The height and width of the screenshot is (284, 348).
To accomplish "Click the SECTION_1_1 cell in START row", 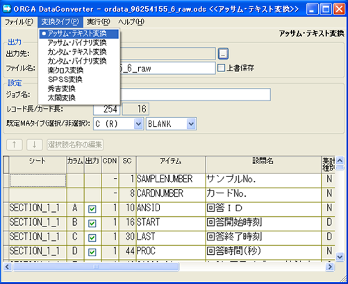I will [x=38, y=224].
